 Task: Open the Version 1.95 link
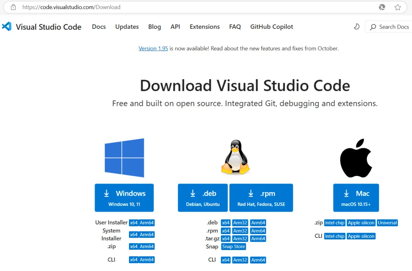153,48
